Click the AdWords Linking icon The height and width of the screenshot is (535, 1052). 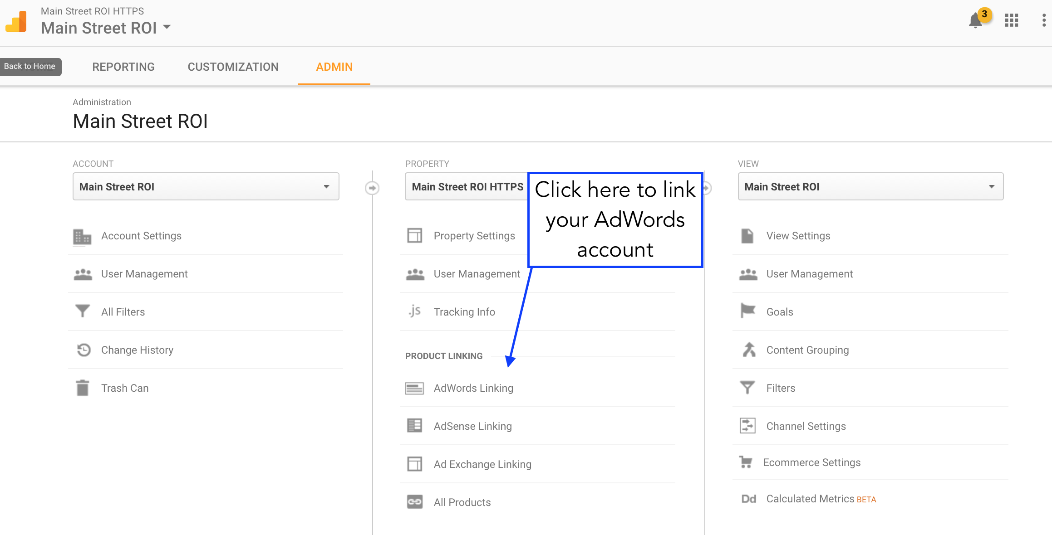[414, 388]
